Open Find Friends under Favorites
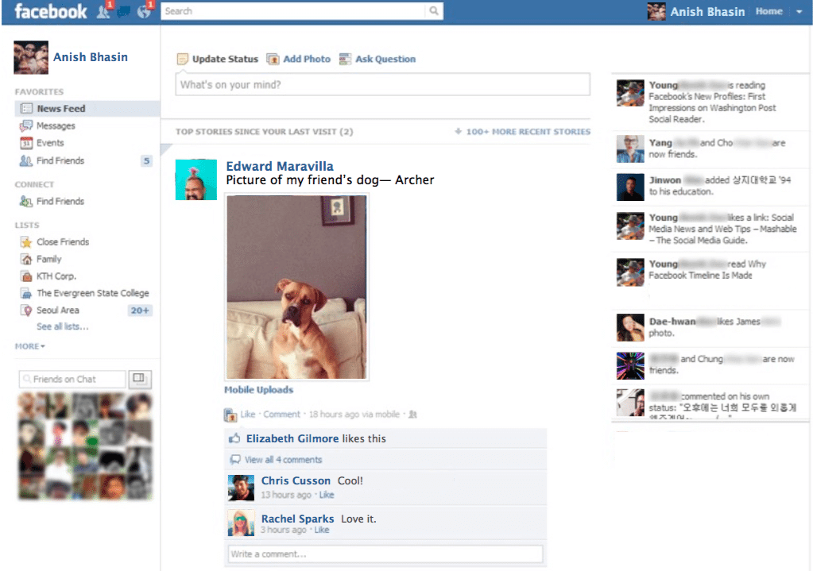The height and width of the screenshot is (571, 813). (x=60, y=160)
